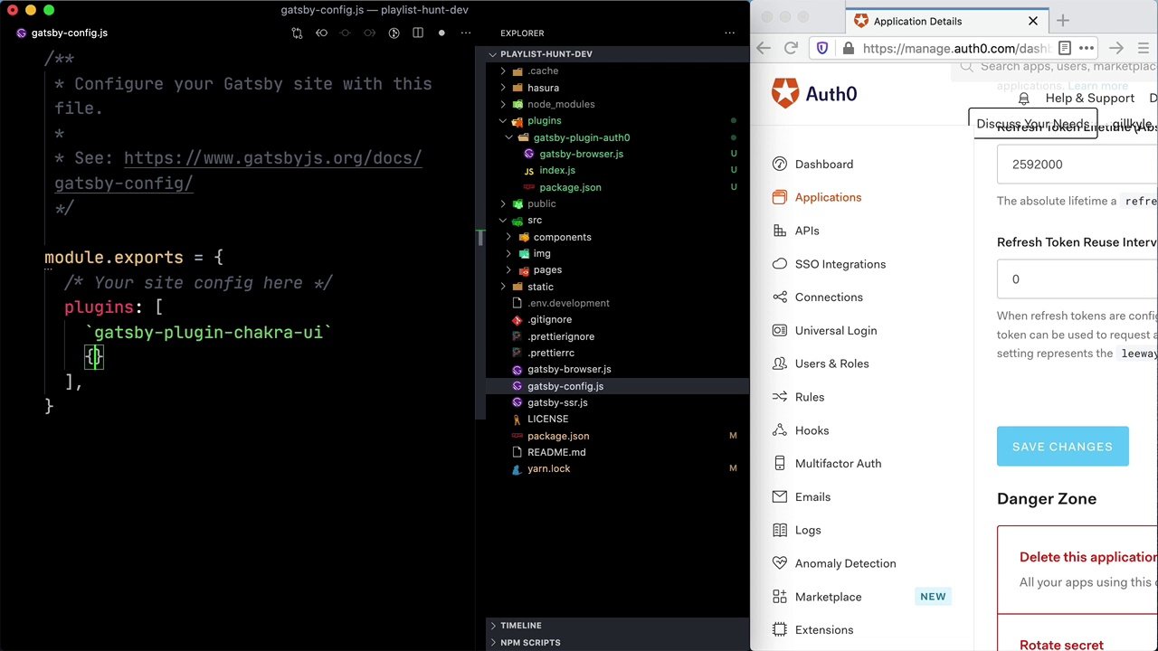The image size is (1158, 651).
Task: Click the split editor icon in VS Code
Action: (x=417, y=33)
